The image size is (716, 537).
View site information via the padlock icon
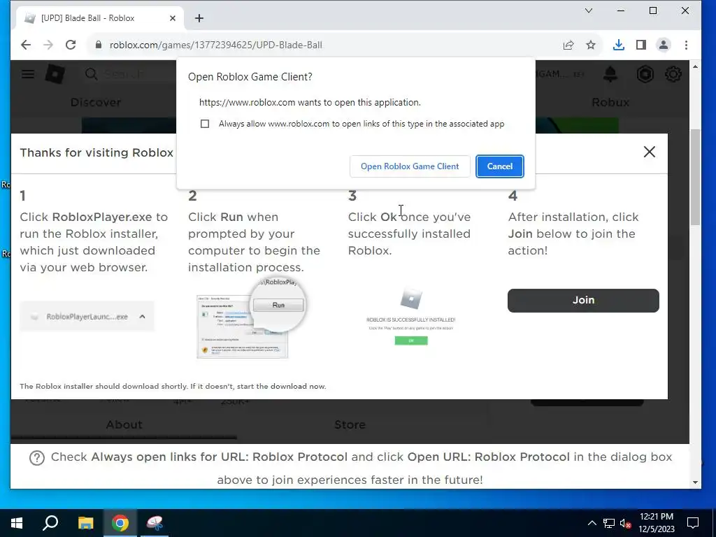[98, 45]
